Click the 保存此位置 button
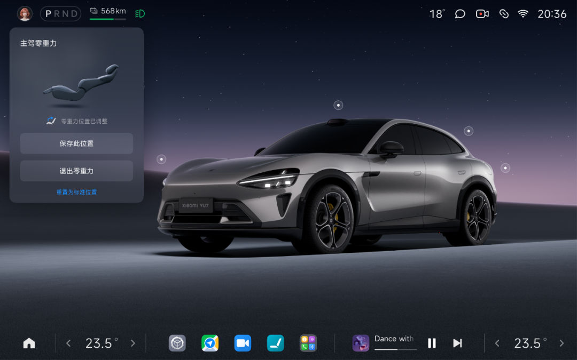Screen dimensions: 577x360 76,143
